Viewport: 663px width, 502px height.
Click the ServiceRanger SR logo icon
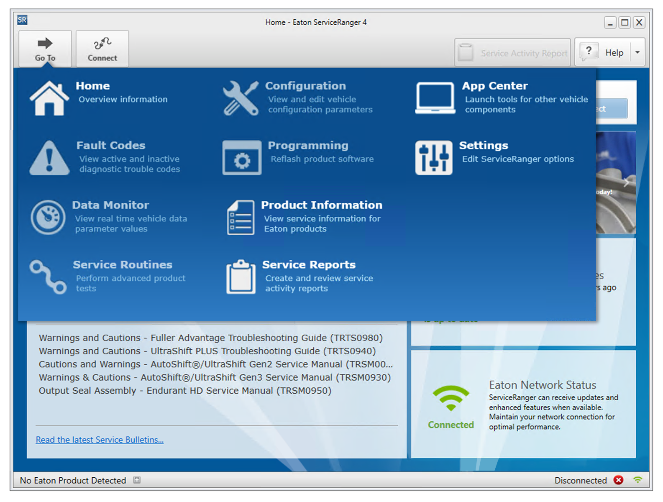coord(22,20)
